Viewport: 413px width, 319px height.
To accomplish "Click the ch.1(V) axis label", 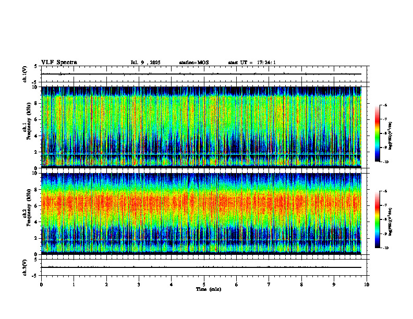I will point(25,74).
